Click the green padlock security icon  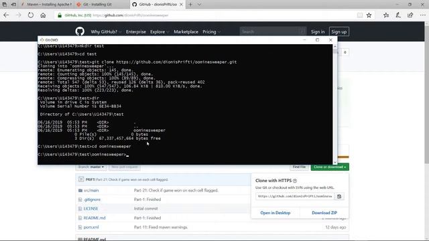pyautogui.click(x=60, y=15)
